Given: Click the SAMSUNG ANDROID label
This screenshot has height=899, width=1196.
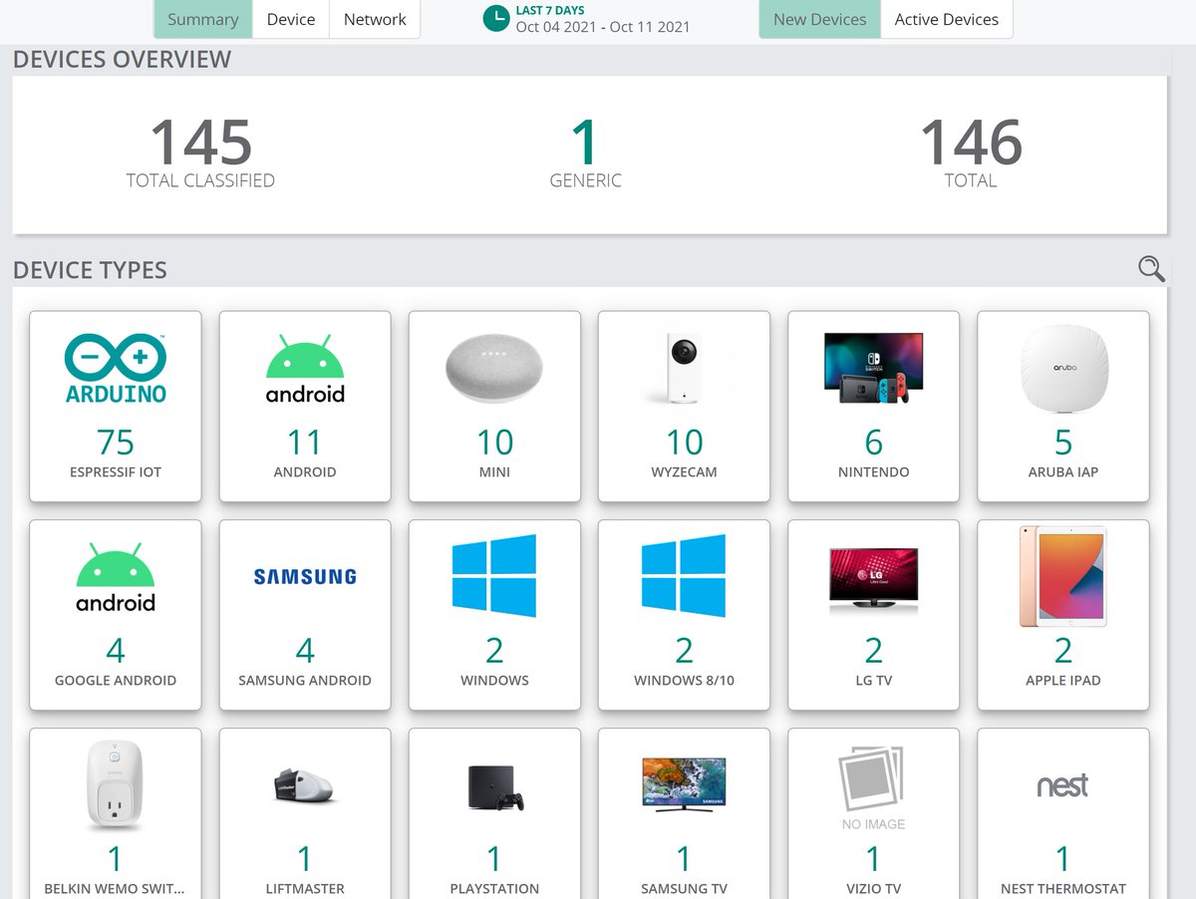Looking at the screenshot, I should [x=305, y=680].
